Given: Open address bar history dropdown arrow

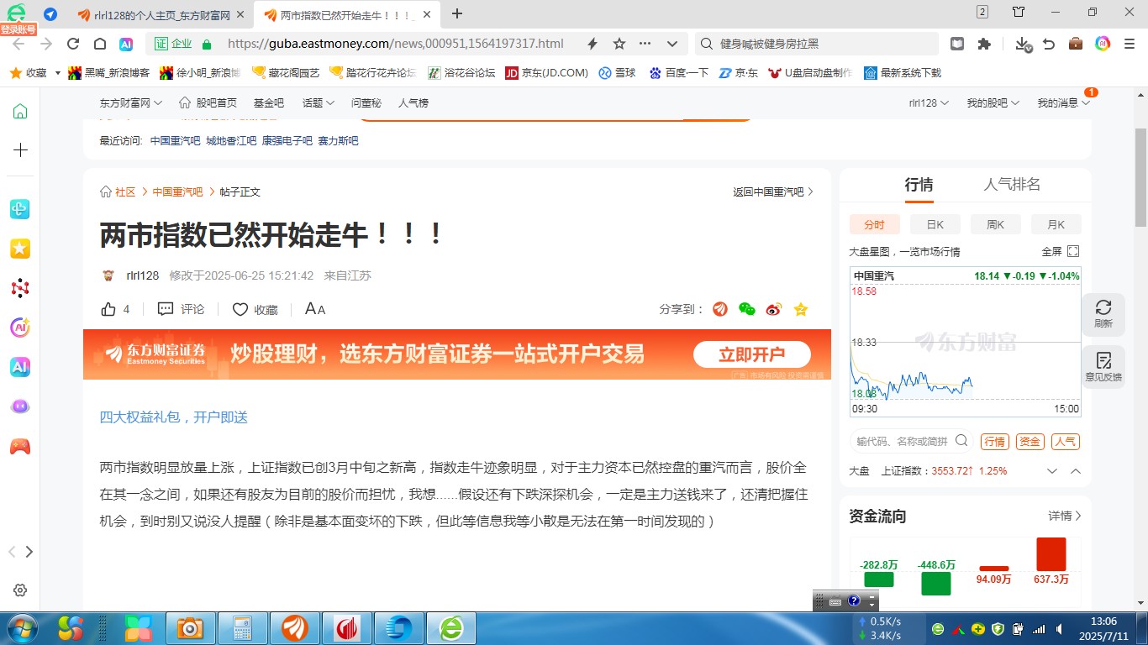Looking at the screenshot, I should (672, 44).
